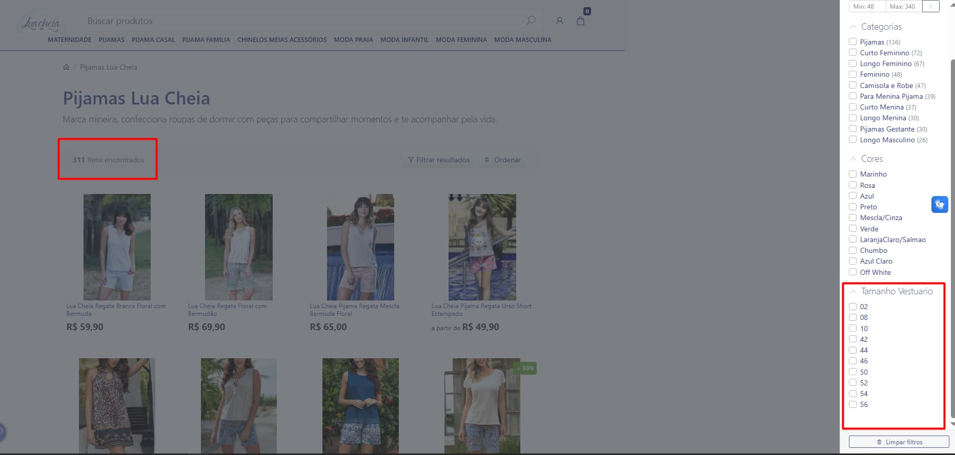Open the R$ 59,90 product thumbnail

click(x=117, y=247)
